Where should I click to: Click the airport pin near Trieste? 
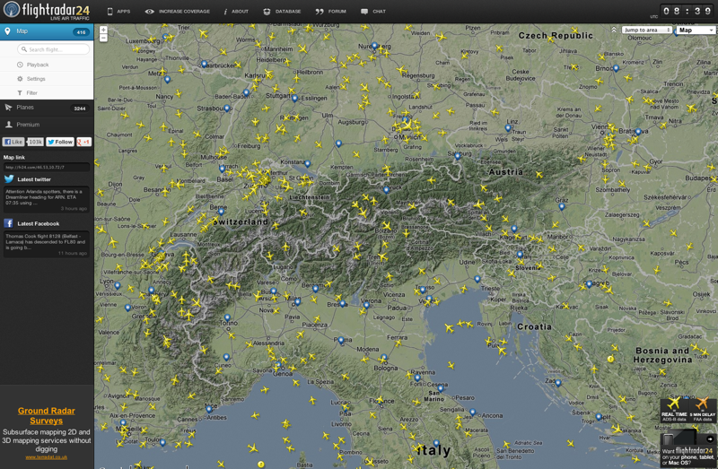pyautogui.click(x=477, y=279)
